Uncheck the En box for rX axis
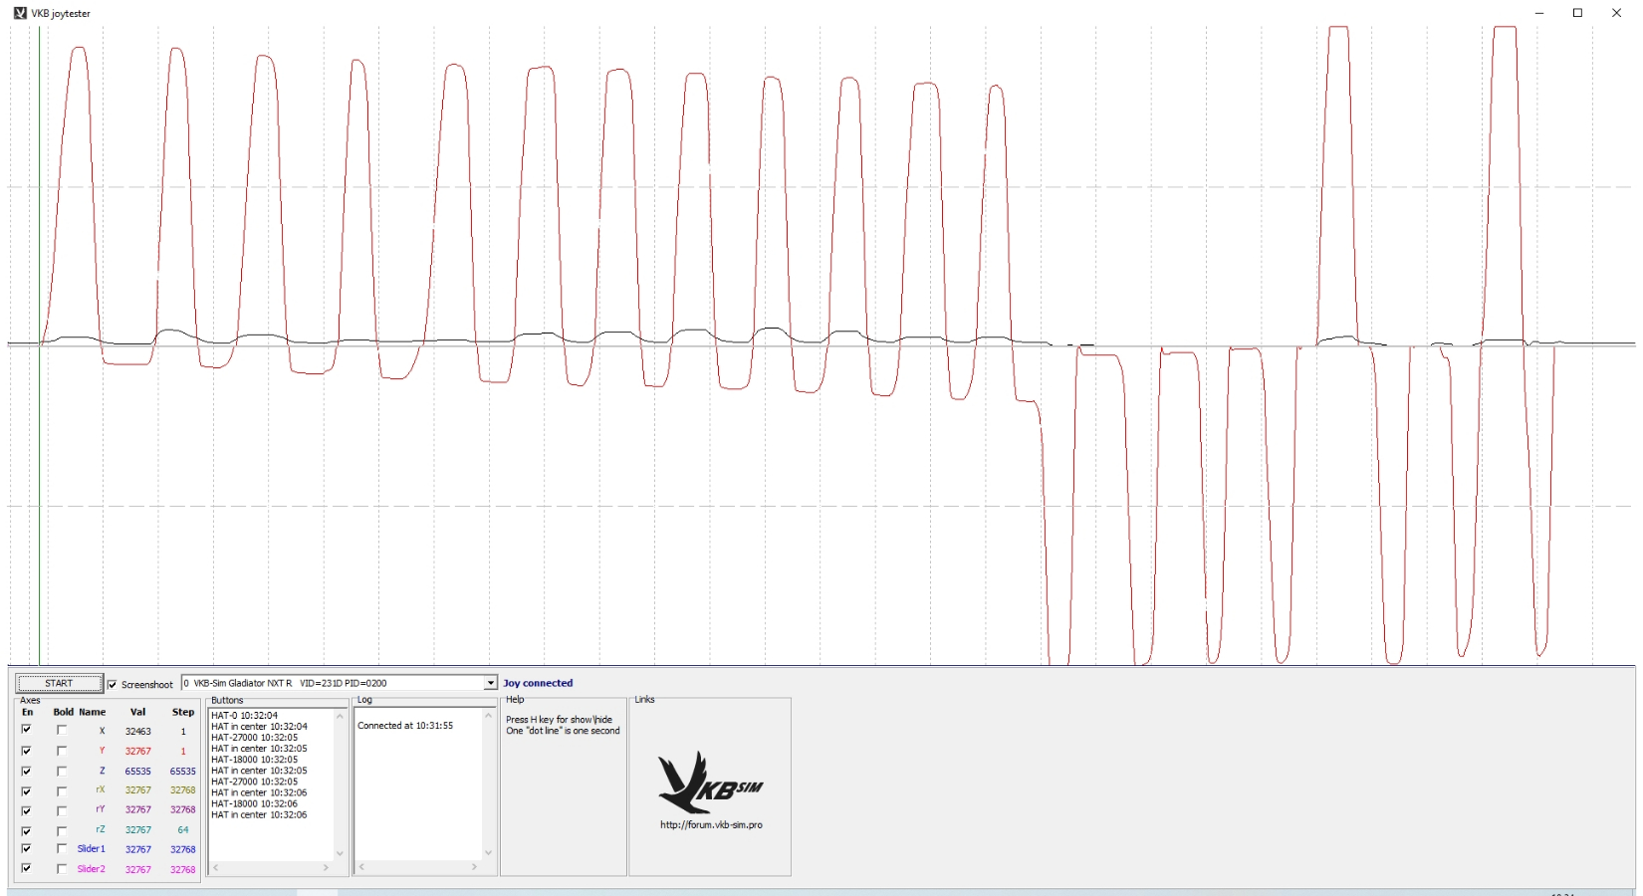Image resolution: width=1643 pixels, height=896 pixels. click(26, 790)
